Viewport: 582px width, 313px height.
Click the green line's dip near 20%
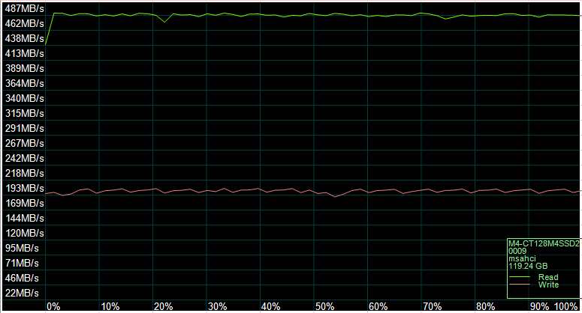click(x=164, y=22)
